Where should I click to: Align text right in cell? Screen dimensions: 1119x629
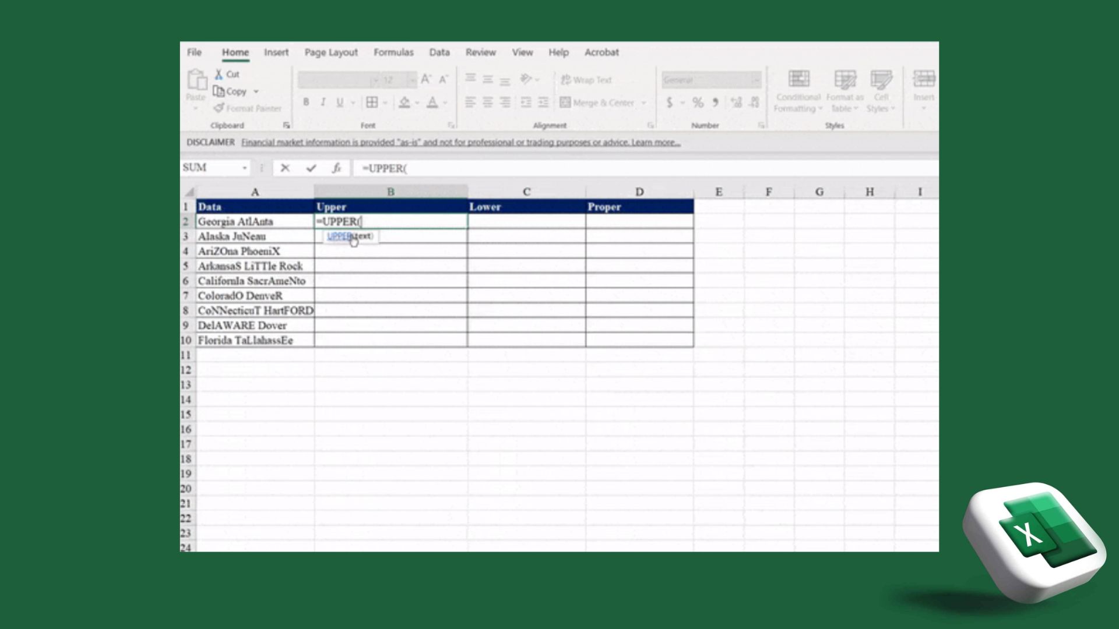[x=505, y=103]
